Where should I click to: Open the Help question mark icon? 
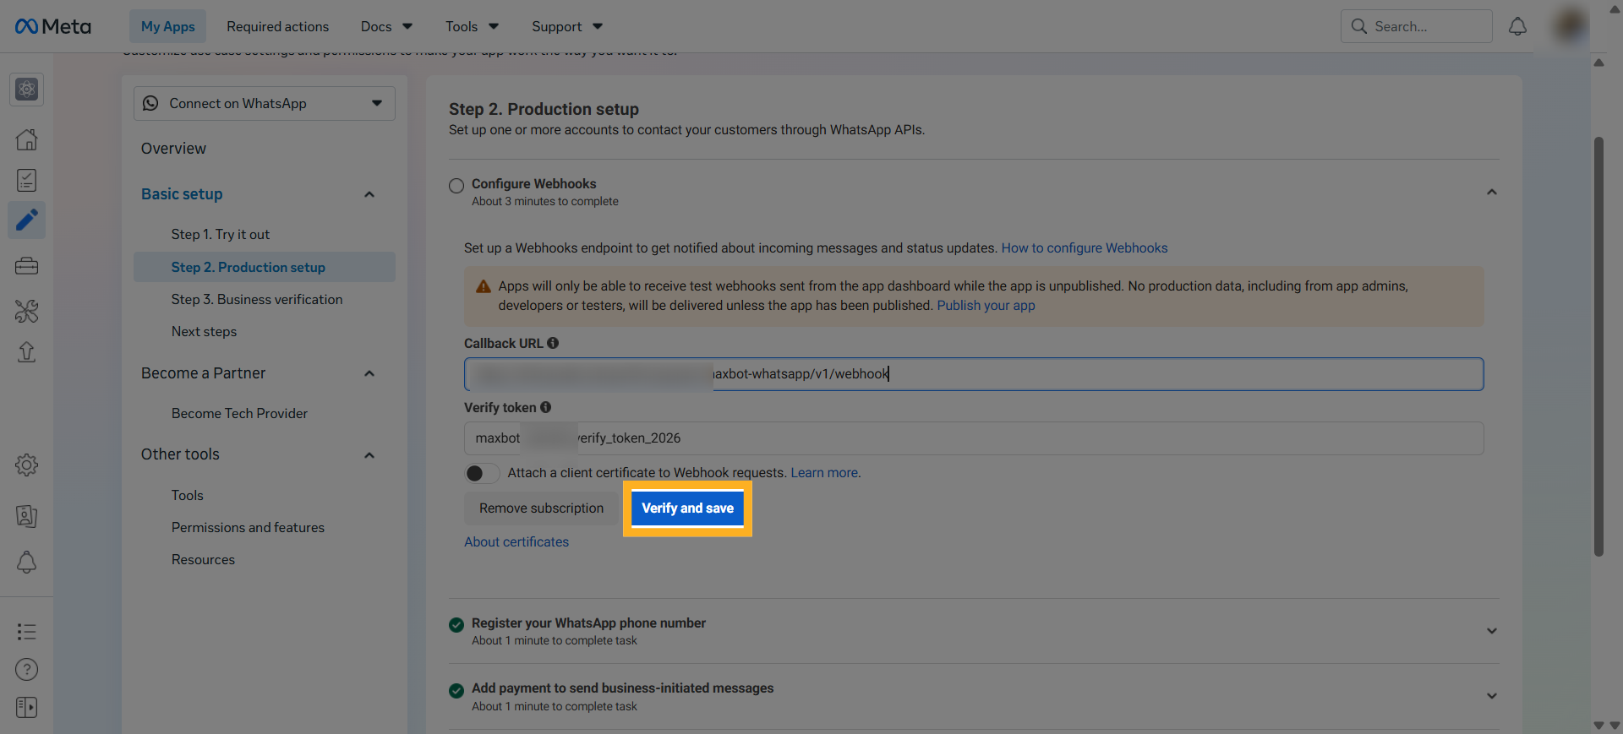click(x=26, y=670)
